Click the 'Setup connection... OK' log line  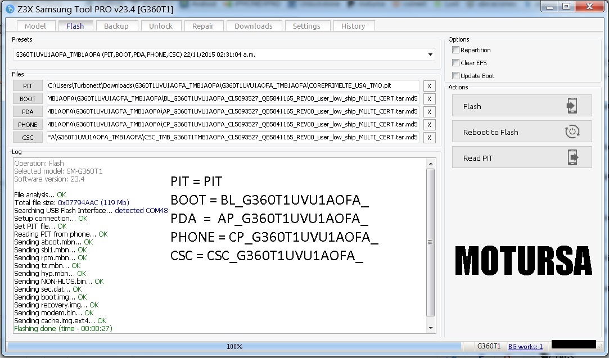tap(51, 218)
